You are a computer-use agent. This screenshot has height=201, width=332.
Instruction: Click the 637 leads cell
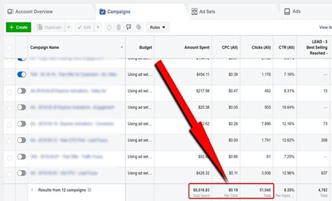(x=324, y=173)
